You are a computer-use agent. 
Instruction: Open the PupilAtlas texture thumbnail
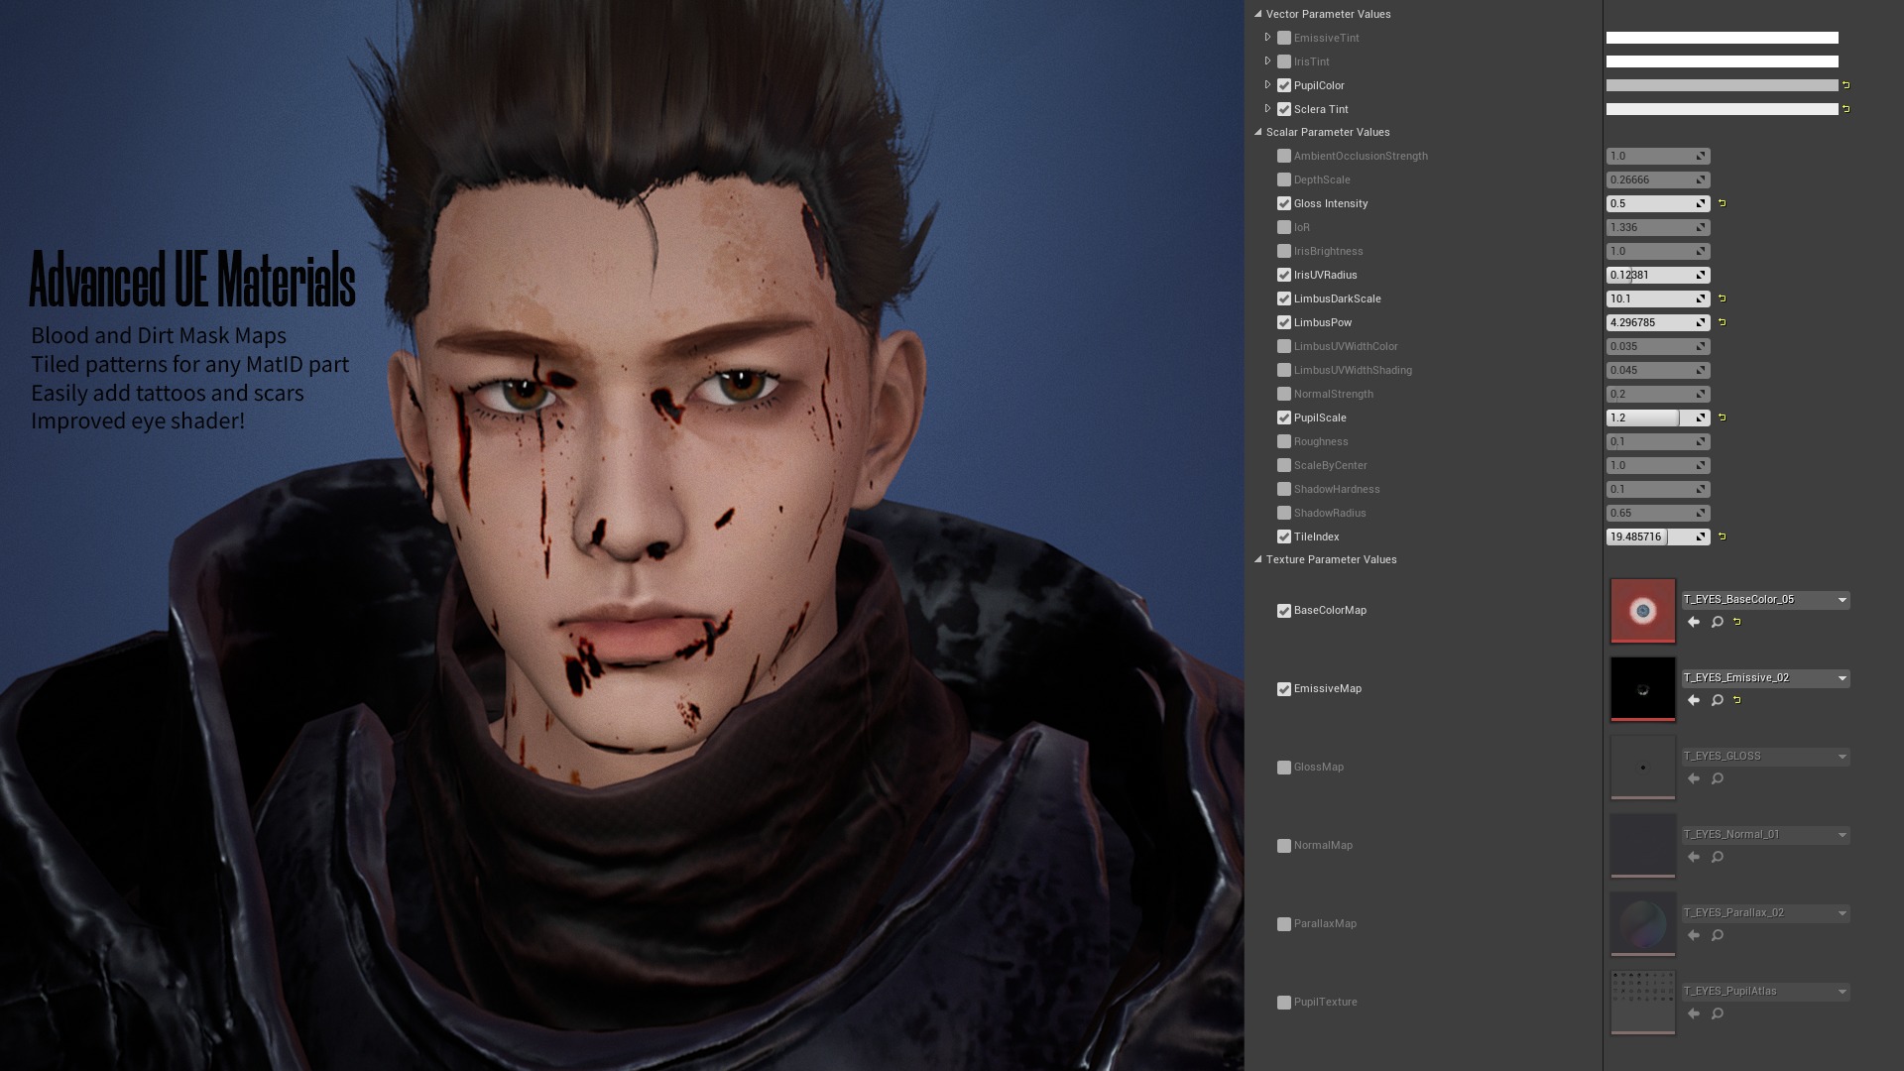tap(1643, 1003)
